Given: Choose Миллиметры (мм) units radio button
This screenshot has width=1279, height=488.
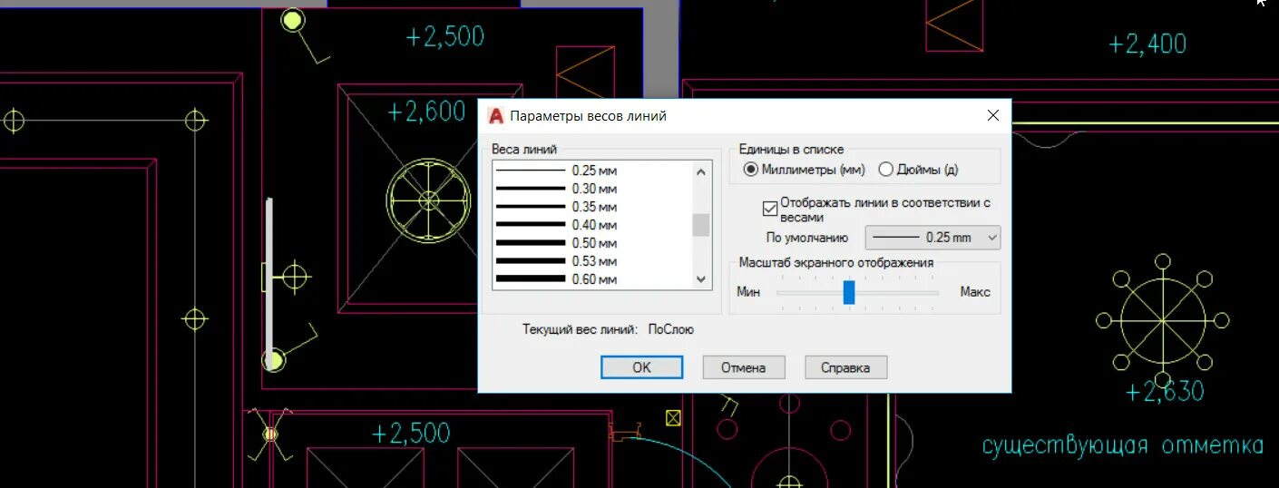Looking at the screenshot, I should coord(804,170).
